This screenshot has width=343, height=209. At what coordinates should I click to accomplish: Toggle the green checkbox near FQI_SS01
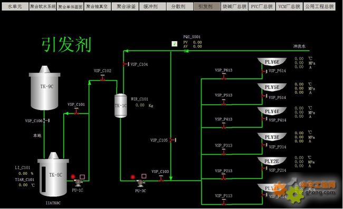coord(175,44)
